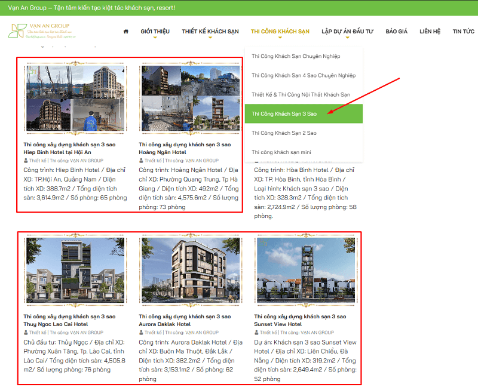Open the Hiep Binh Hotel tại Hội An article
478x387 pixels.
[x=69, y=148]
